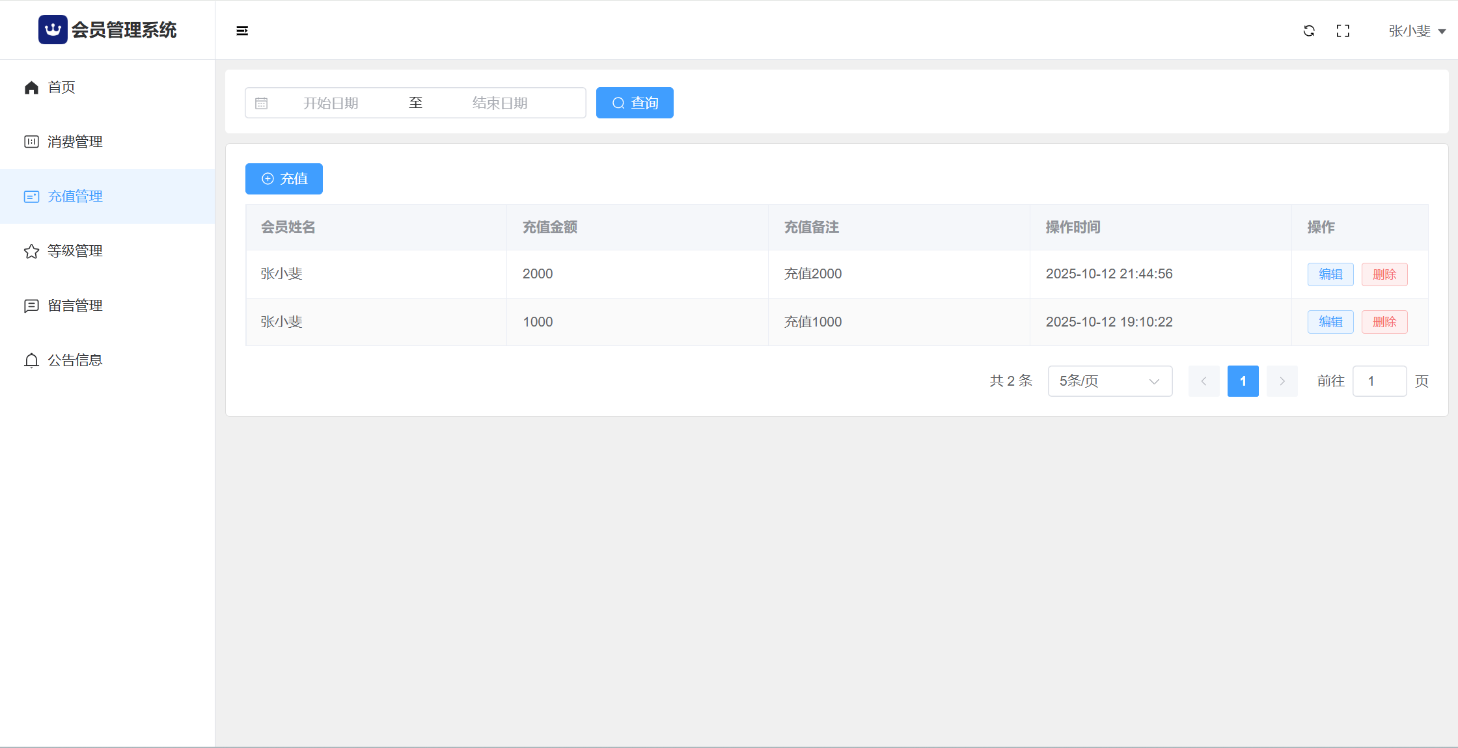
Task: Open 留言管理 menu item
Action: pos(75,306)
